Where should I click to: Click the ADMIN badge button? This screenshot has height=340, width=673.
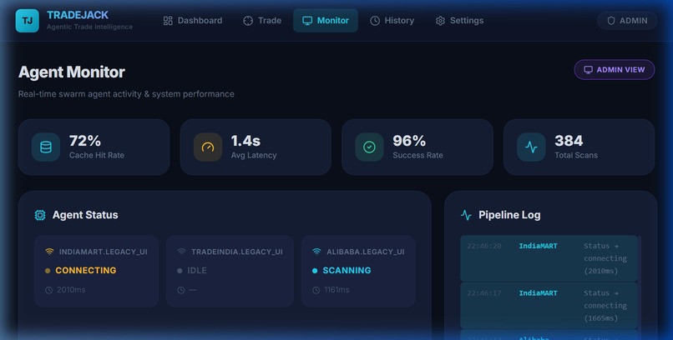click(x=627, y=21)
